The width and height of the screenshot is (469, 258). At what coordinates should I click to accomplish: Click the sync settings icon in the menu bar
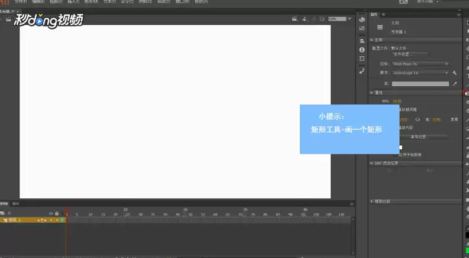[403, 2]
